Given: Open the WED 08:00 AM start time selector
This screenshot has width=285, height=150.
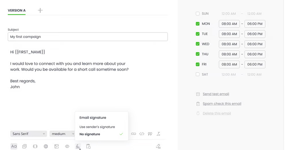Looking at the screenshot, I should tap(229, 44).
